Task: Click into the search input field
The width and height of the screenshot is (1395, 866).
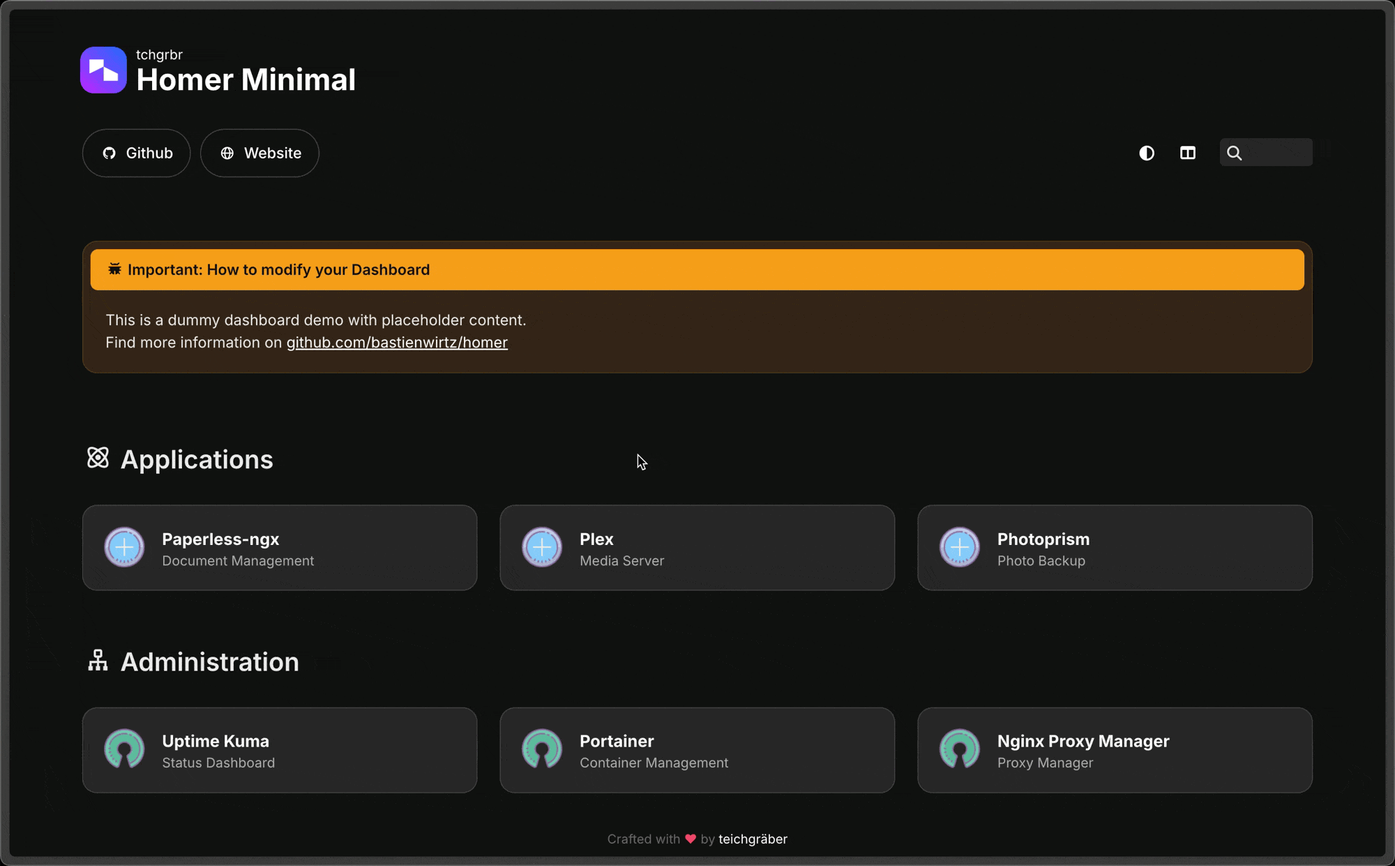Action: [1279, 153]
